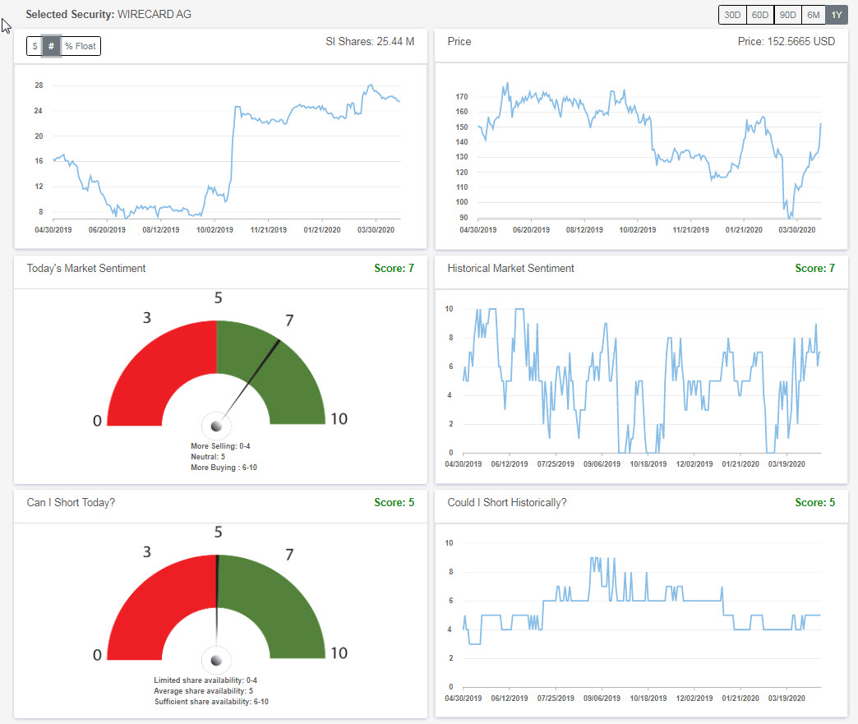The image size is (858, 724).
Task: Click "Score: 5" for Could I Short Historically
Action: [x=814, y=502]
